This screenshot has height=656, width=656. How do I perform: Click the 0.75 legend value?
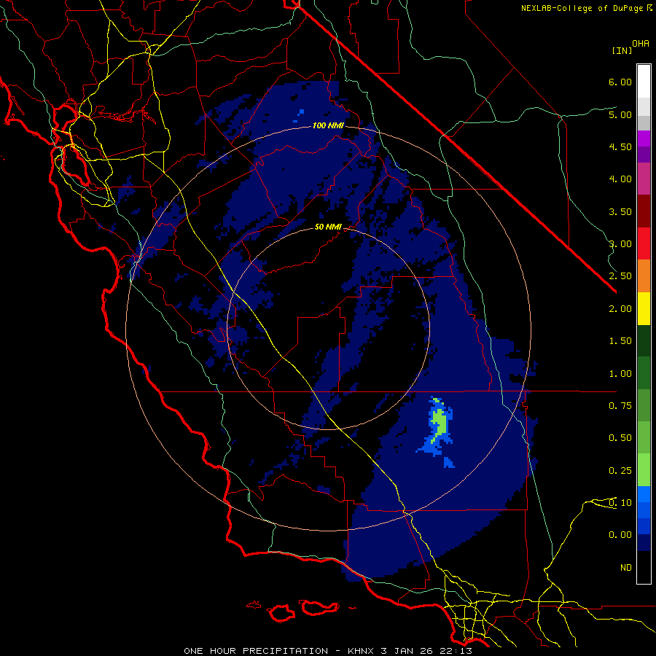coord(620,406)
